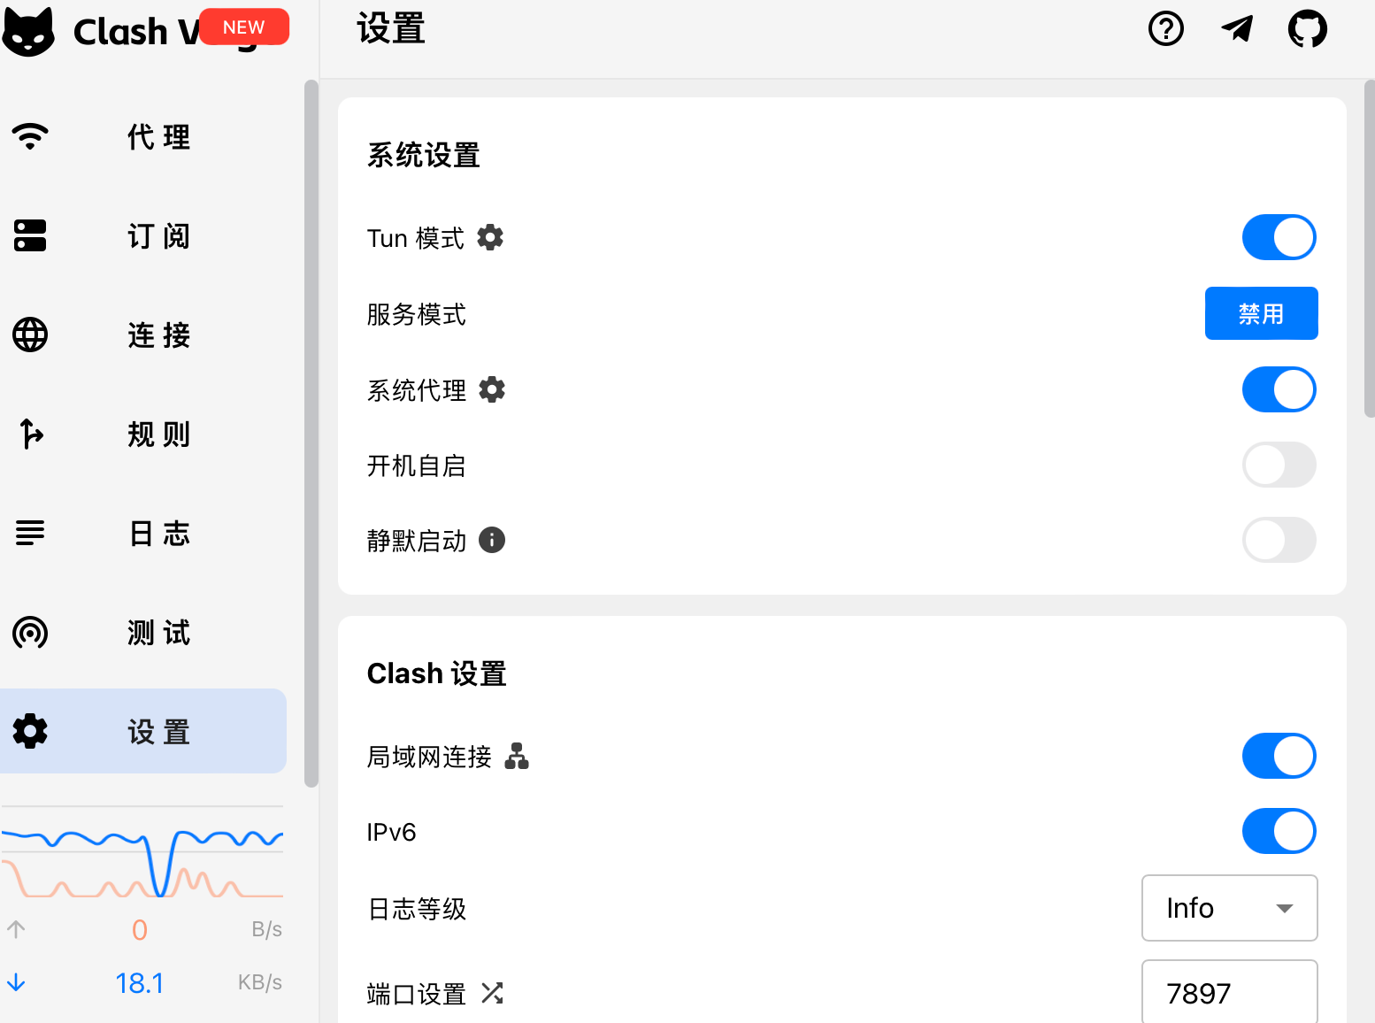
Task: Go to the Proxies (代理) page
Action: click(x=143, y=137)
